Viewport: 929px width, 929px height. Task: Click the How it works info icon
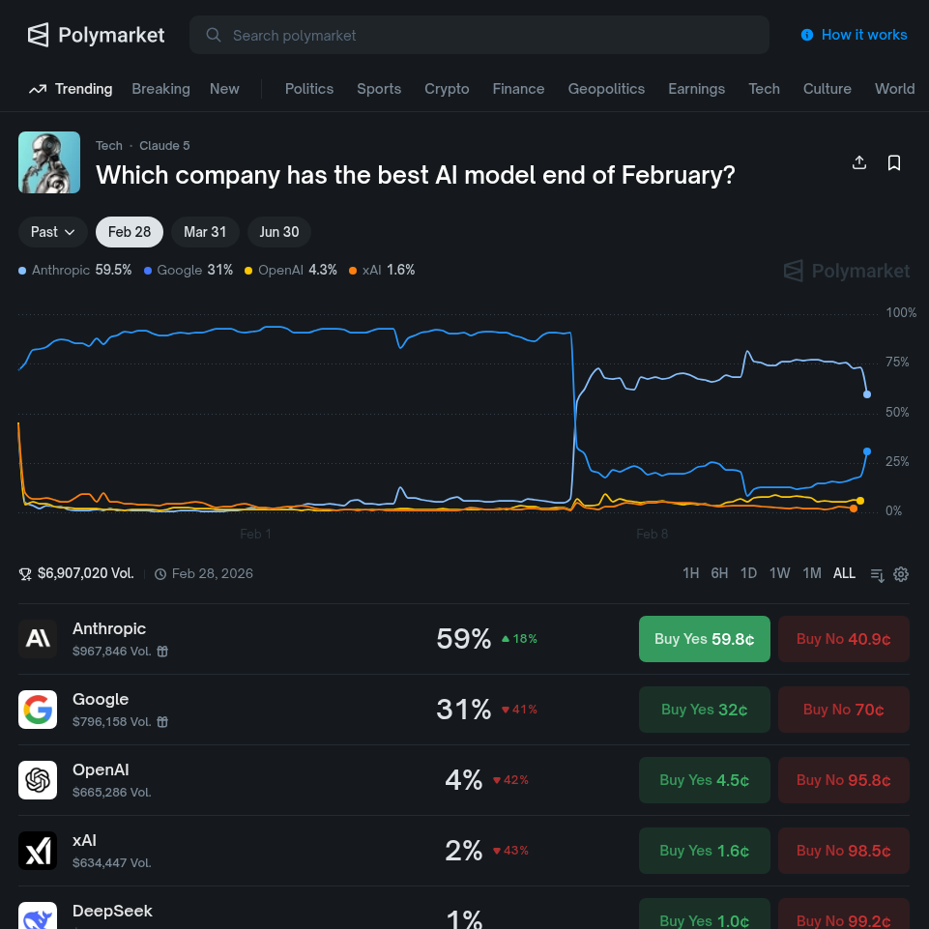click(807, 35)
